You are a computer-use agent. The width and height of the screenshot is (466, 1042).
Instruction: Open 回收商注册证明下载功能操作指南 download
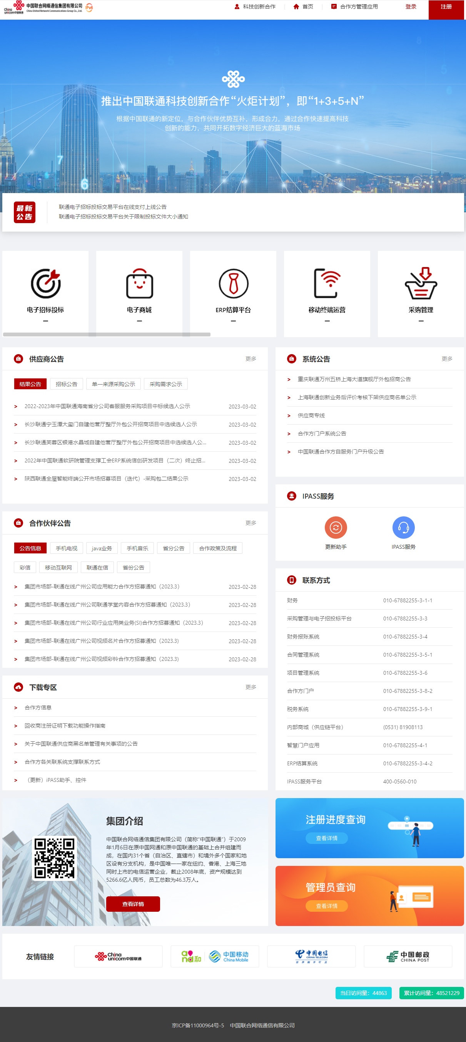[x=65, y=726]
